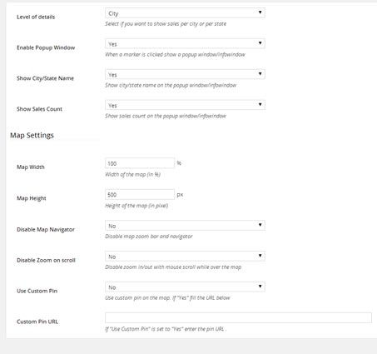The height and width of the screenshot is (354, 377).
Task: Click the Map Width label
Action: pyautogui.click(x=31, y=167)
